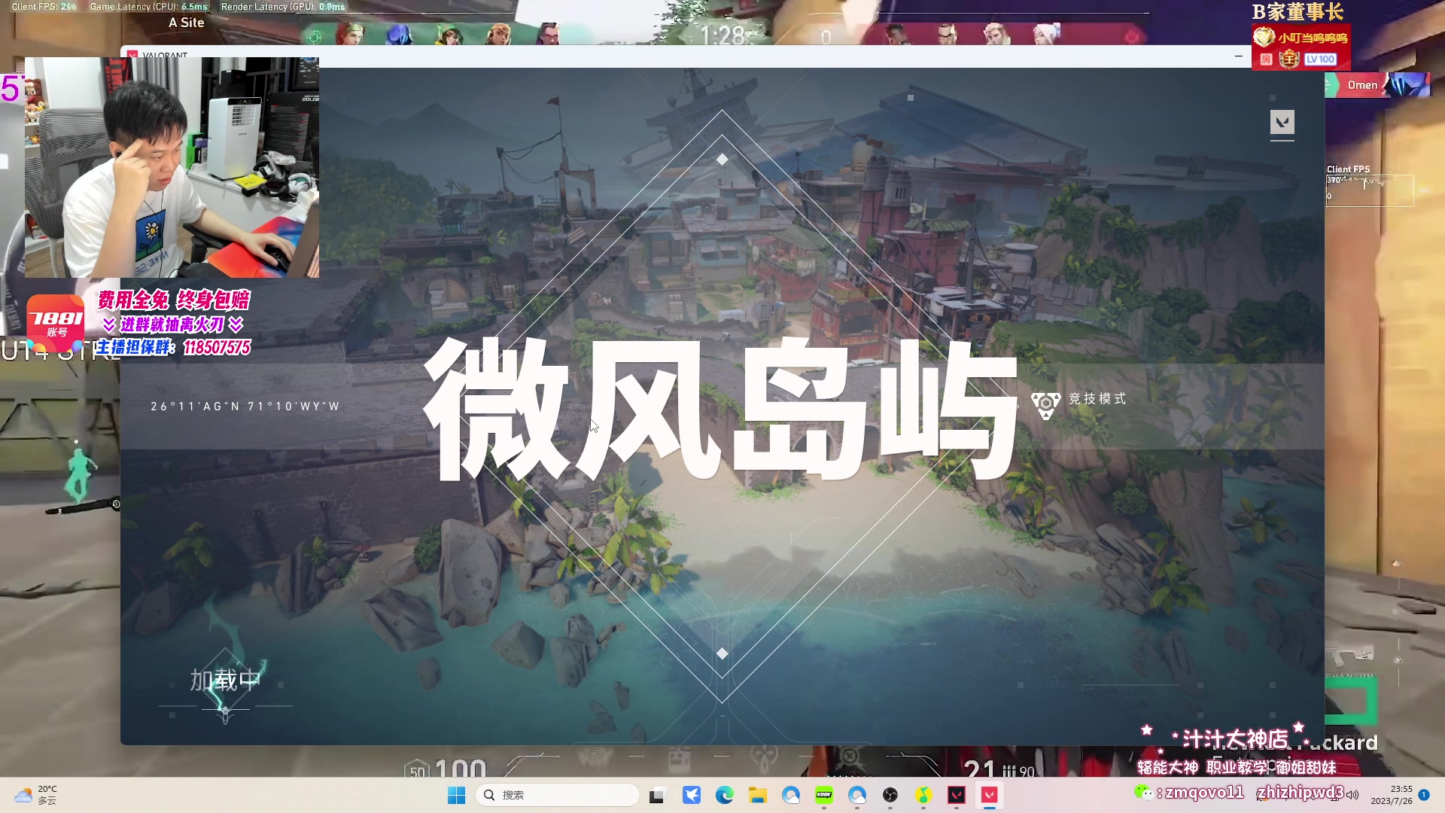Image resolution: width=1445 pixels, height=813 pixels.
Task: Click the streamer webcam thumbnail
Action: point(172,167)
